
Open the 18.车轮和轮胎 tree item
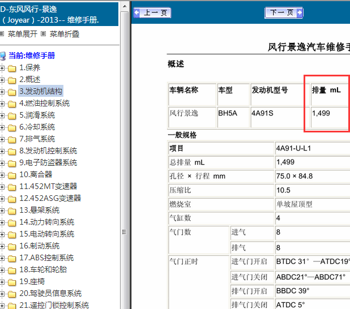click(x=43, y=269)
